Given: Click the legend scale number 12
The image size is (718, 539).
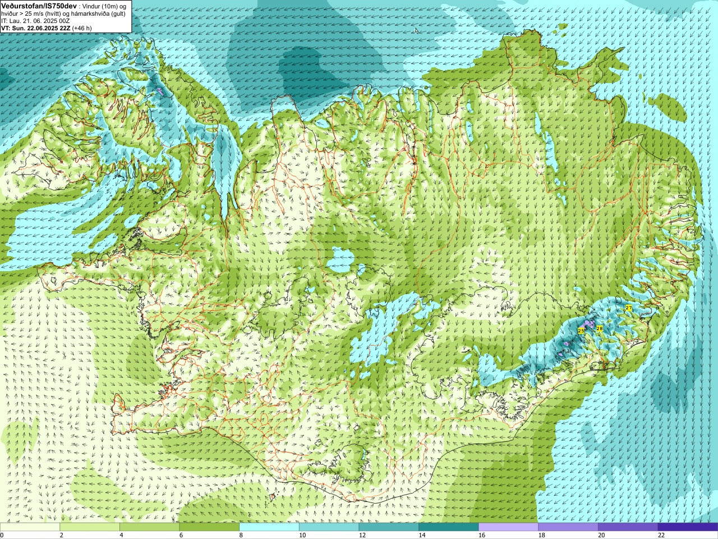Looking at the screenshot, I should [362, 535].
